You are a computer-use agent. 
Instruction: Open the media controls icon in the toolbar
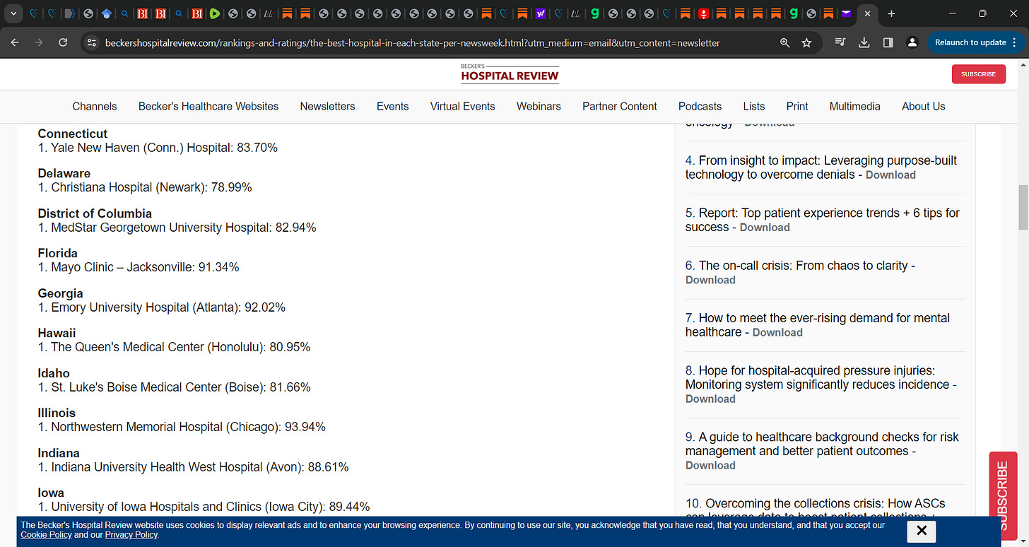pyautogui.click(x=840, y=42)
